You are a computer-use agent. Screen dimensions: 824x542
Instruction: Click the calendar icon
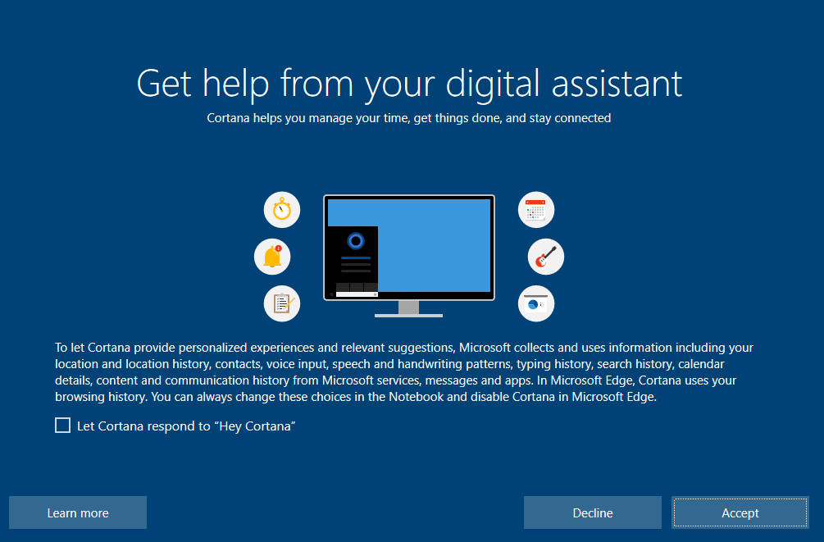[536, 210]
